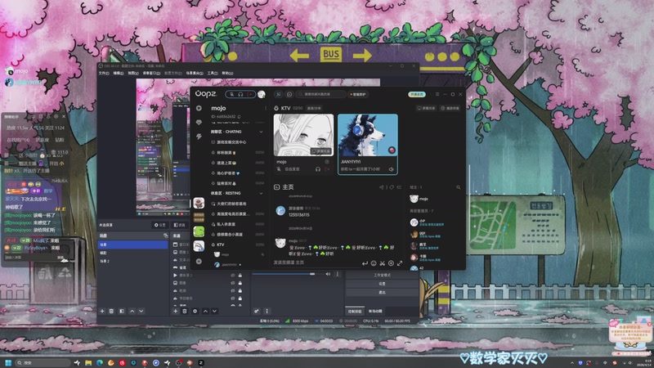654x368 pixels.
Task: Click the plus attachment icon in chat input
Action: point(391,263)
